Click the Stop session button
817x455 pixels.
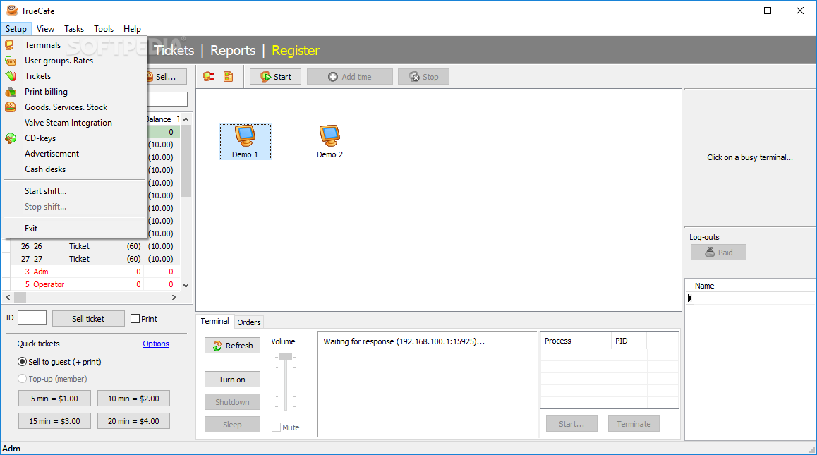click(423, 77)
